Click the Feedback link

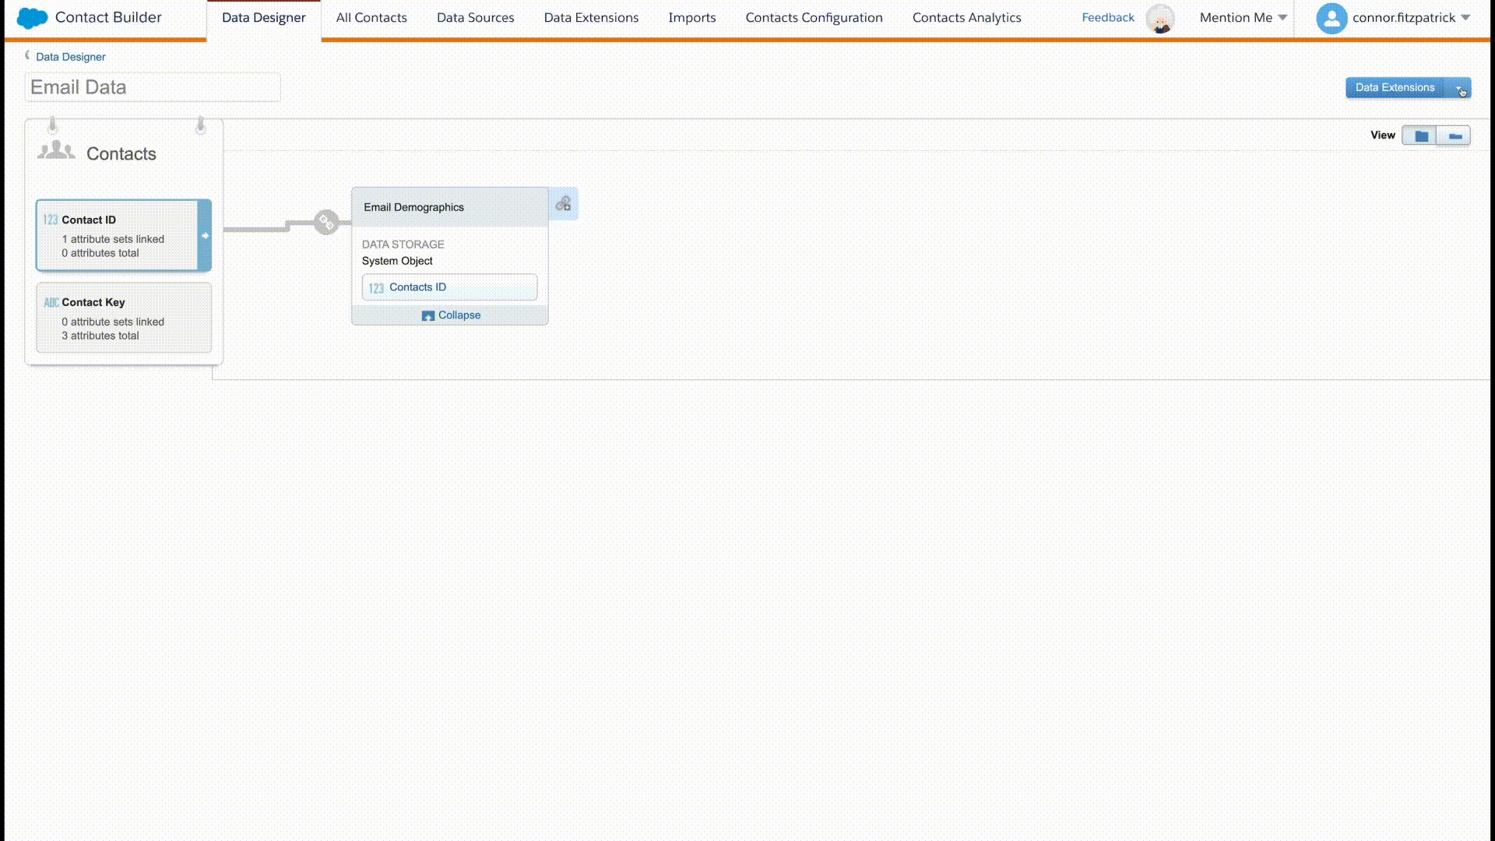1107,17
